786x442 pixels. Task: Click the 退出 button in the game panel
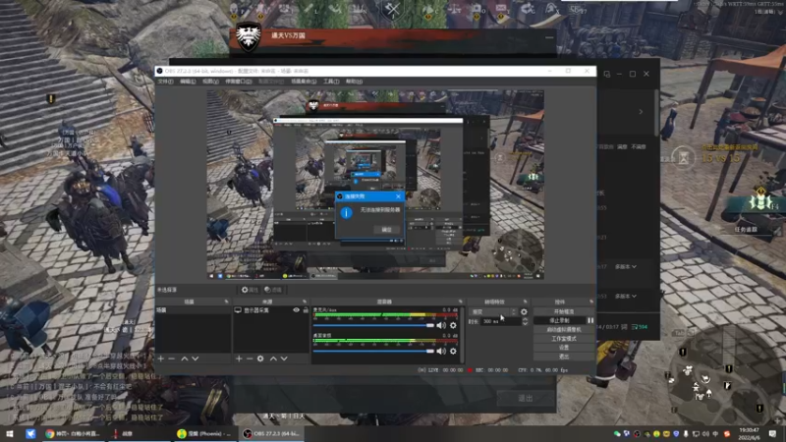point(526,398)
